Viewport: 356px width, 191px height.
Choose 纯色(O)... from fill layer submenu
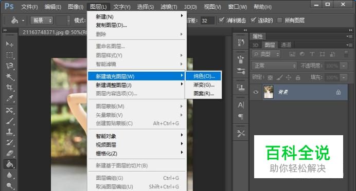point(204,76)
